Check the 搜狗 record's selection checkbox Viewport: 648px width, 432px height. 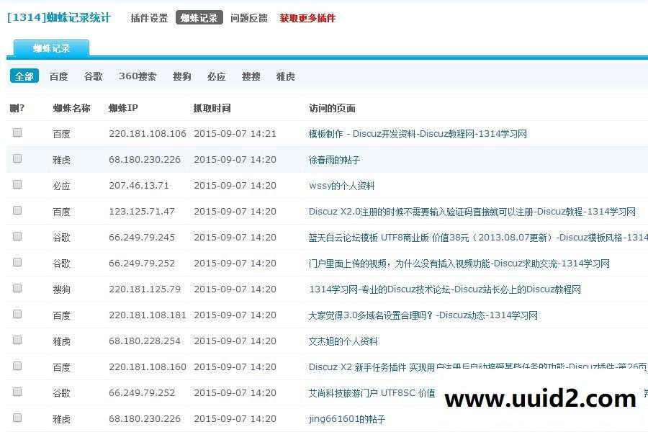(x=16, y=289)
